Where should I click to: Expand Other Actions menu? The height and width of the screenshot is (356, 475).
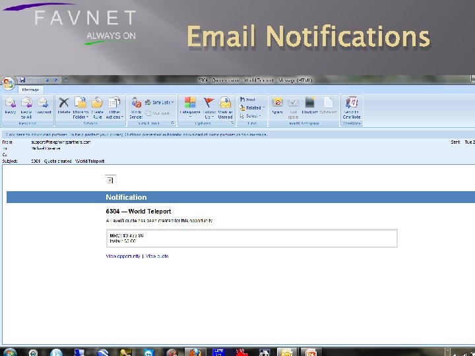click(115, 108)
